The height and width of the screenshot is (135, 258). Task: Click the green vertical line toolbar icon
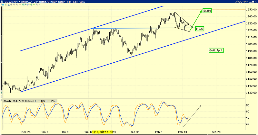(34, 4)
